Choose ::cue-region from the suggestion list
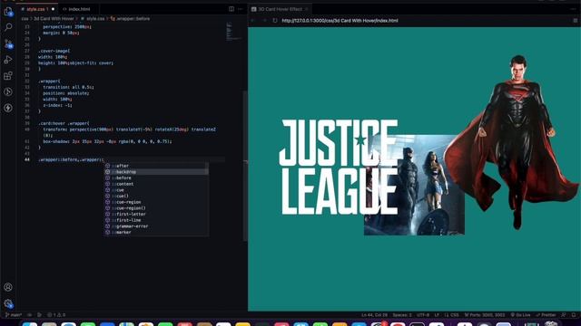Screen dimensions: 581x326 pyautogui.click(x=156, y=202)
